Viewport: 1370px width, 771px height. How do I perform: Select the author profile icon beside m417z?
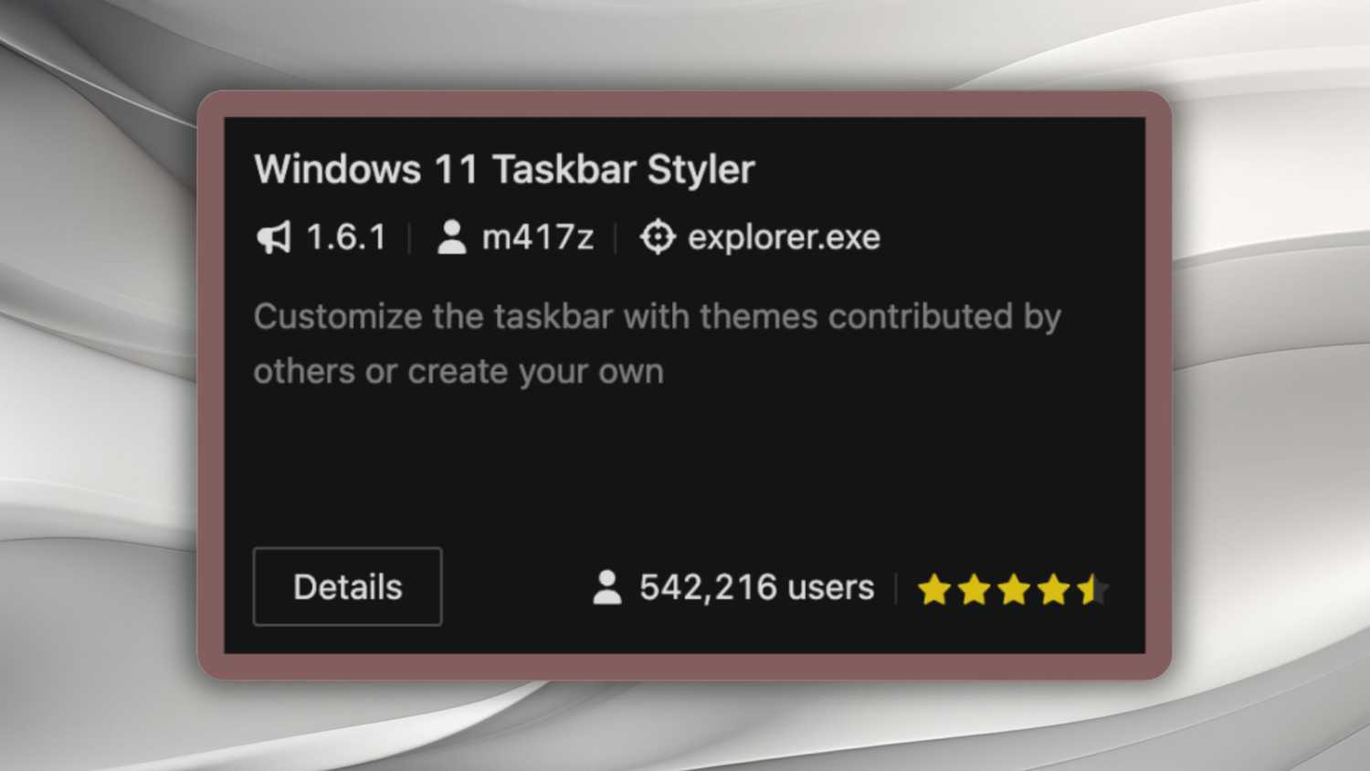pos(451,238)
